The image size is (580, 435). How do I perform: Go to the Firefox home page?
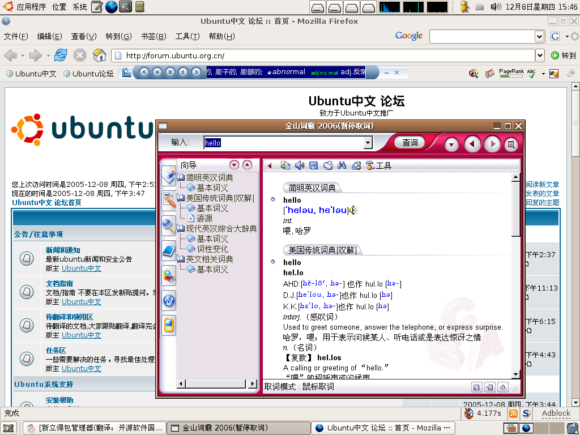tap(99, 56)
